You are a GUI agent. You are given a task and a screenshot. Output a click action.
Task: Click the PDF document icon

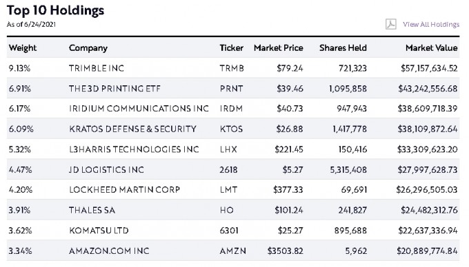click(x=391, y=24)
